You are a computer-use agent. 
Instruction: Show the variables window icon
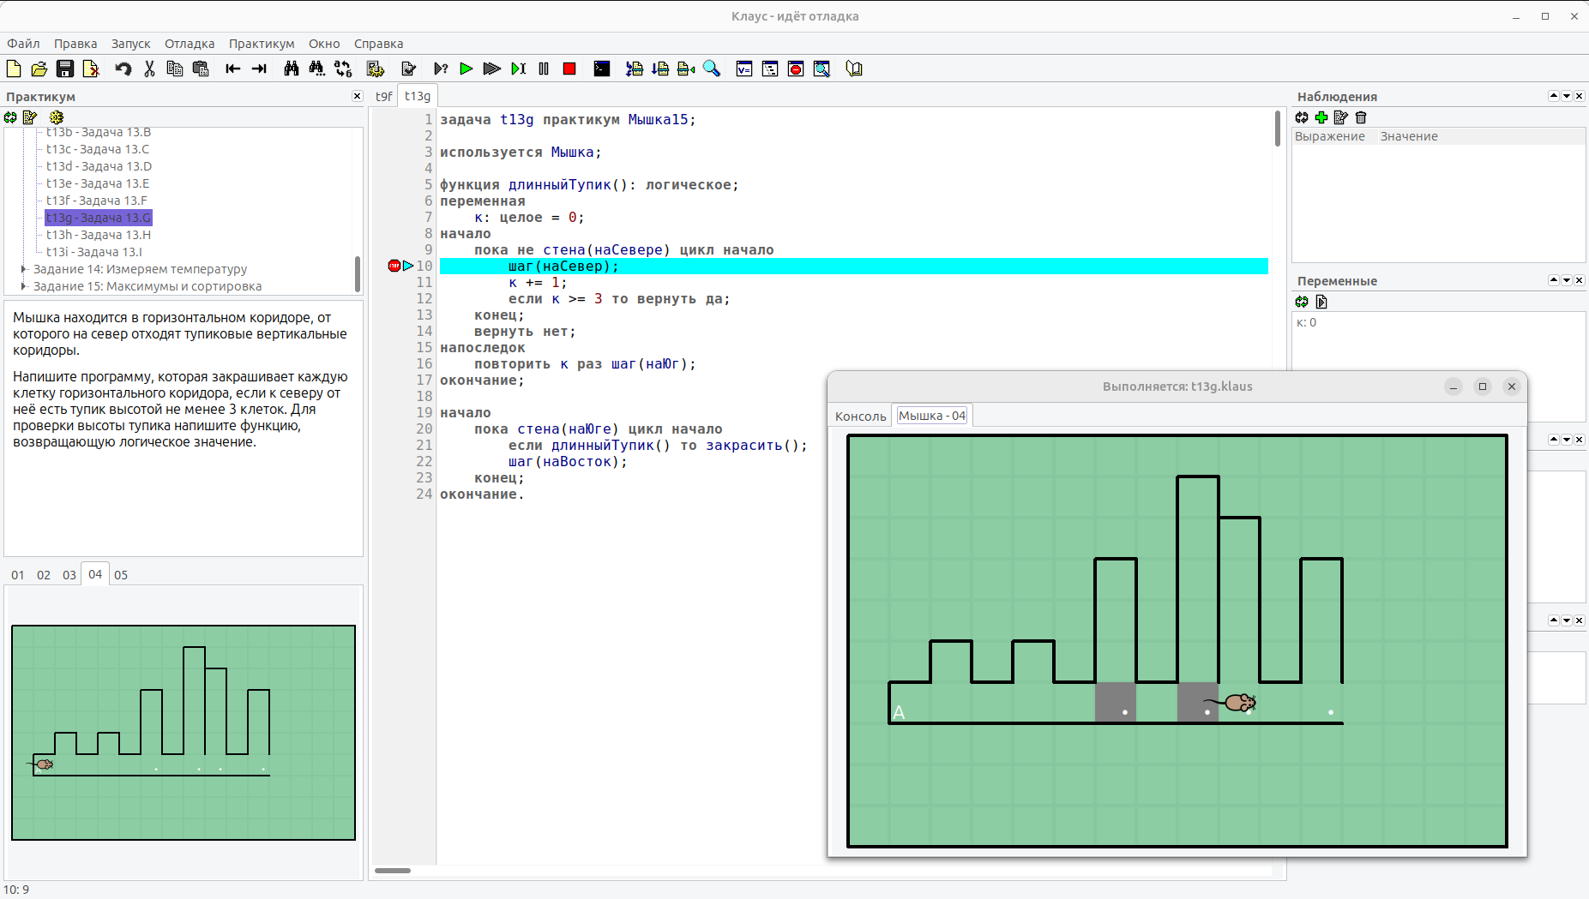744,69
